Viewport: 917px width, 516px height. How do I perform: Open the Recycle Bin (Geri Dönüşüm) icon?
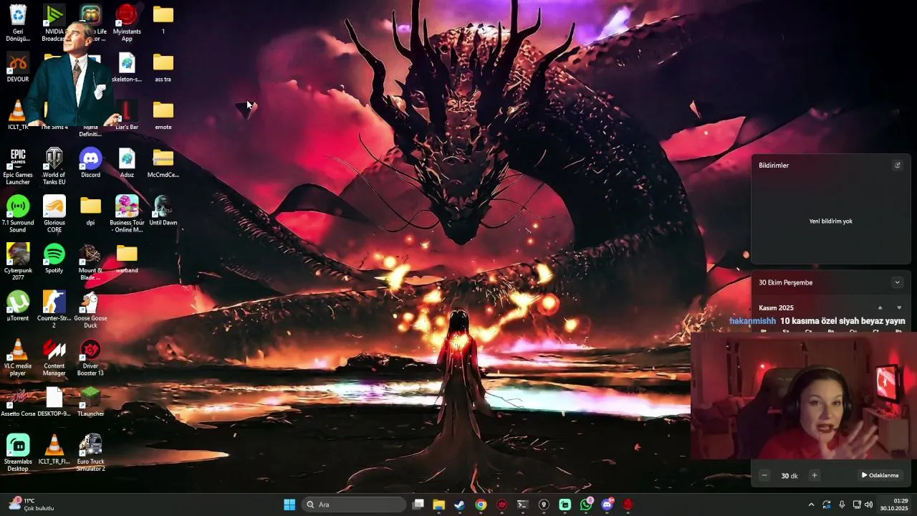click(18, 21)
